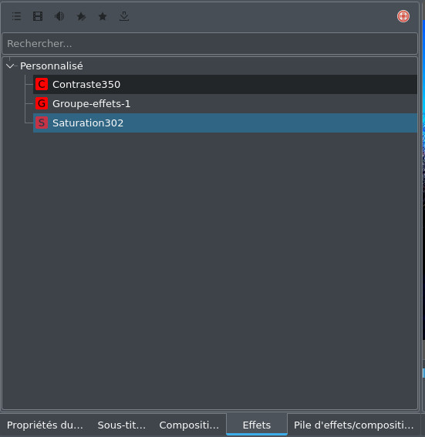Image resolution: width=425 pixels, height=437 pixels.
Task: Filter to audio effects with speaker icon
Action: point(59,16)
